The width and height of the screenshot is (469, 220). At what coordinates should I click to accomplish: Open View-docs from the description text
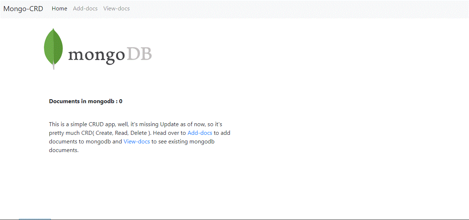[137, 141]
